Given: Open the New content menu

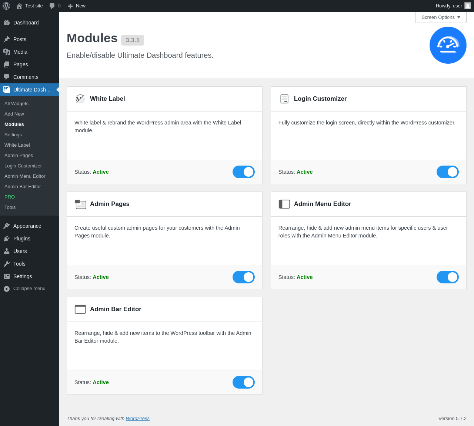Looking at the screenshot, I should coord(76,6).
